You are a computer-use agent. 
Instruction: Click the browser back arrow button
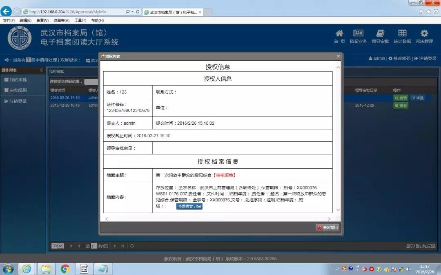coord(7,11)
